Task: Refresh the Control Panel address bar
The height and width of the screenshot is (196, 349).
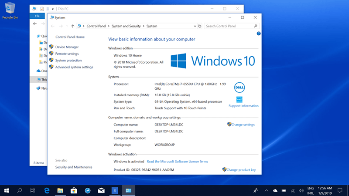Action: (x=200, y=26)
